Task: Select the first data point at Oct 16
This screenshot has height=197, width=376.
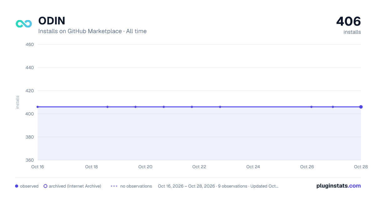Action: (x=38, y=107)
